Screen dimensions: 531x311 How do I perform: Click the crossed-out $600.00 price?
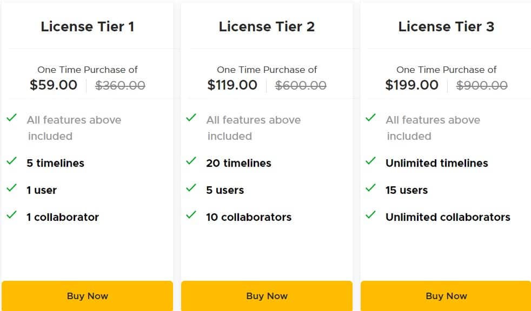pos(301,85)
